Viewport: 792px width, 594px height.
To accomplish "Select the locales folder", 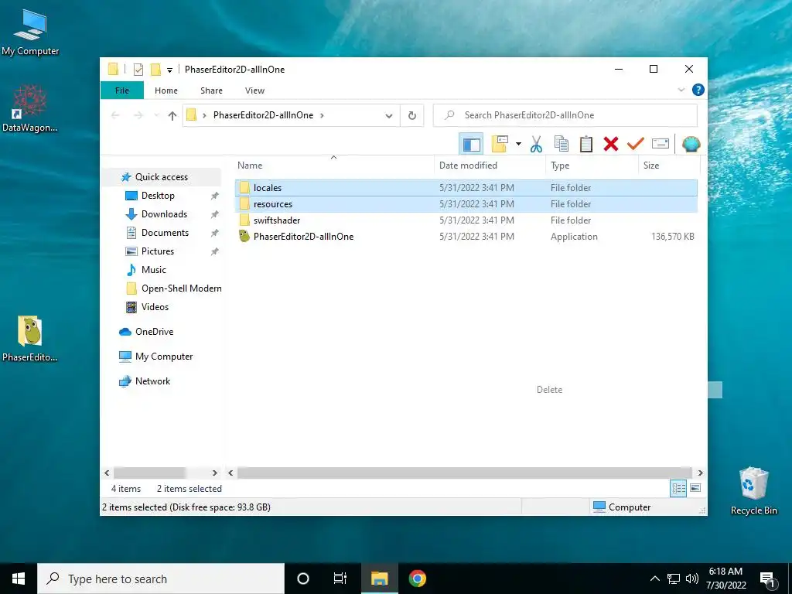I will point(466,188).
